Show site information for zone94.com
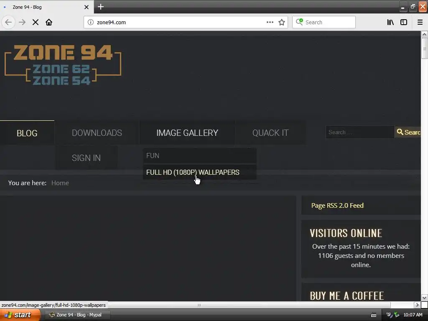428x321 pixels. point(91,22)
